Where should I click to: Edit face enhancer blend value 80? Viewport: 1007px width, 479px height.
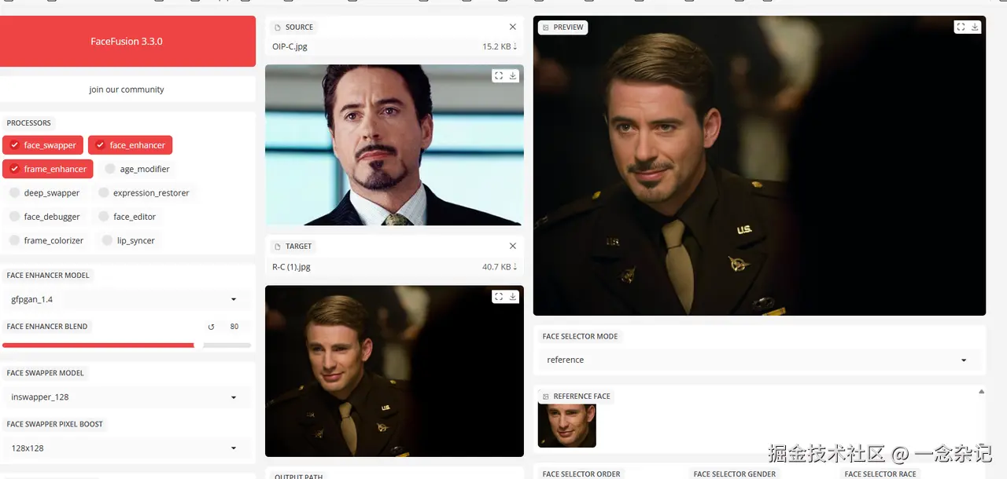[234, 327]
